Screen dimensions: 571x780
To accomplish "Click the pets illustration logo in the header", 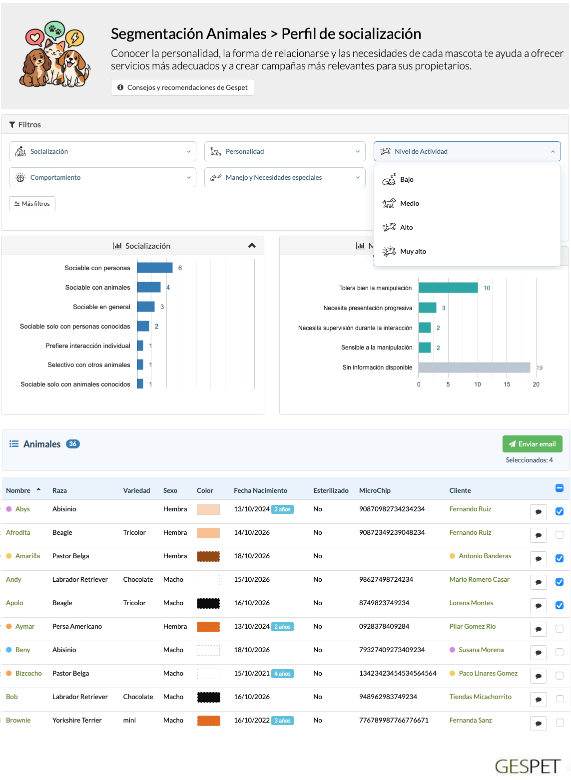I will pyautogui.click(x=55, y=54).
